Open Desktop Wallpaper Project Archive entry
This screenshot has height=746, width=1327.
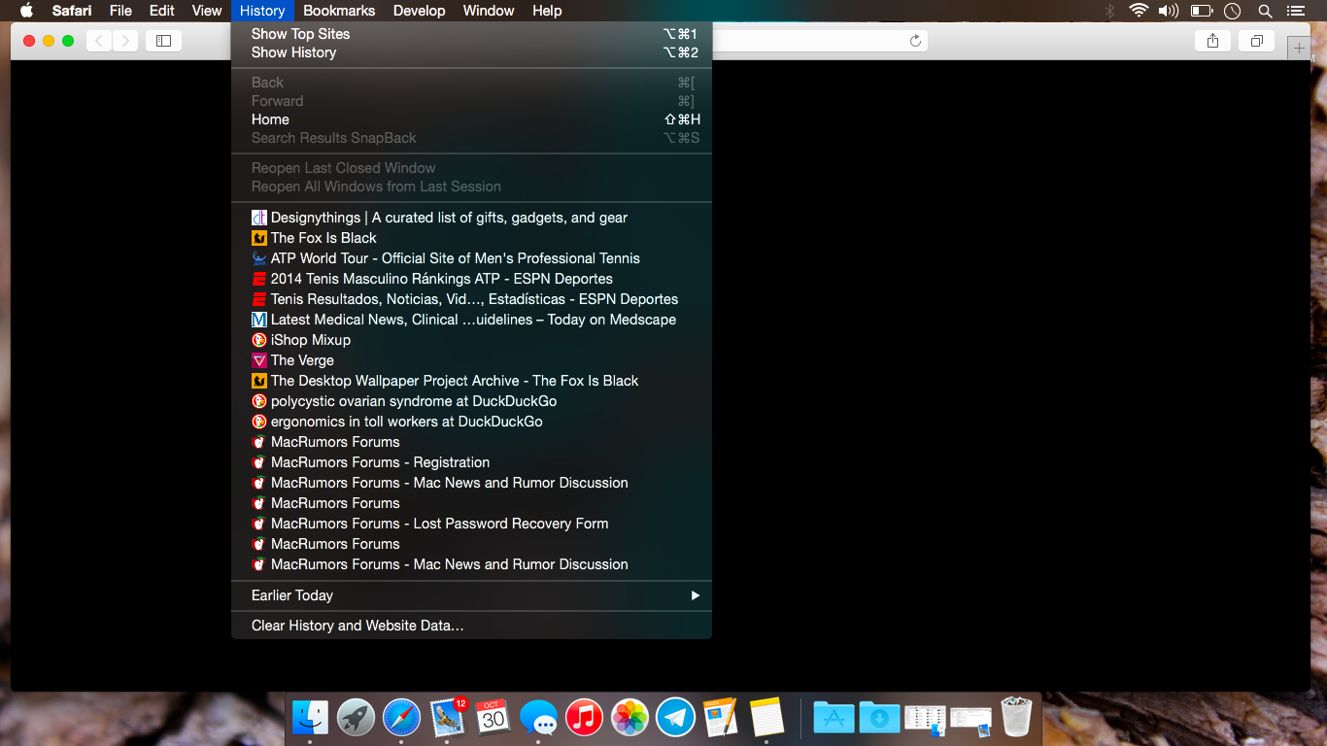[471, 381]
